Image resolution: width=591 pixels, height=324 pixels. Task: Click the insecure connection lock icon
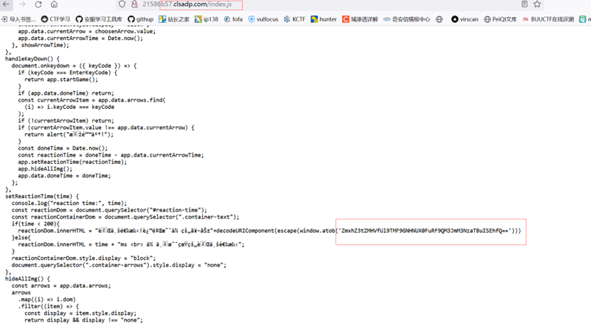135,4
